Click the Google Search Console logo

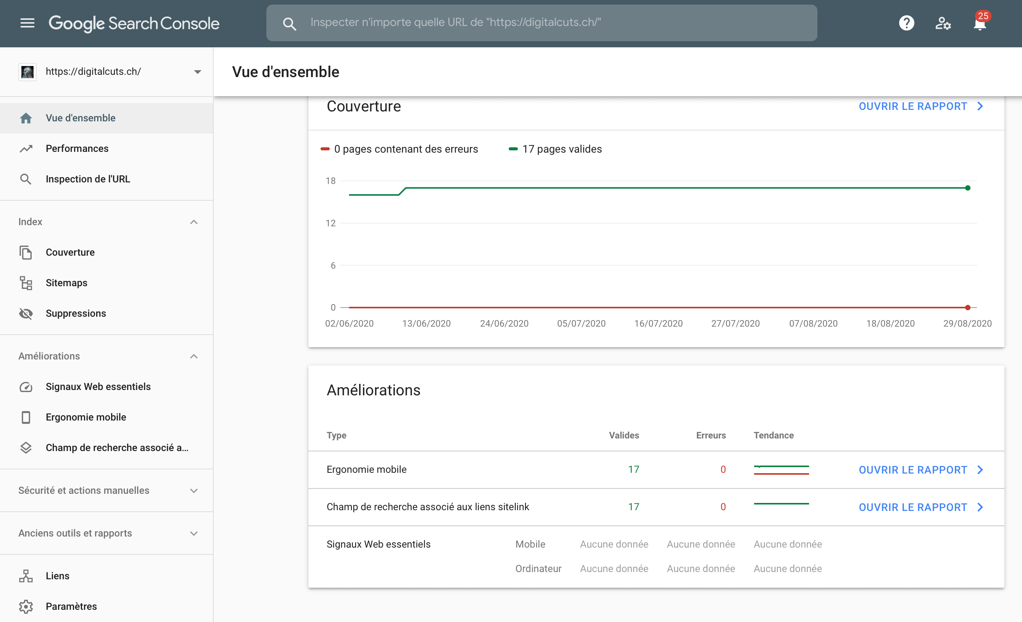[x=134, y=23]
